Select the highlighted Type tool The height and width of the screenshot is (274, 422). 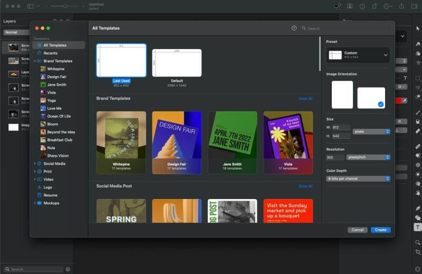pyautogui.click(x=418, y=227)
